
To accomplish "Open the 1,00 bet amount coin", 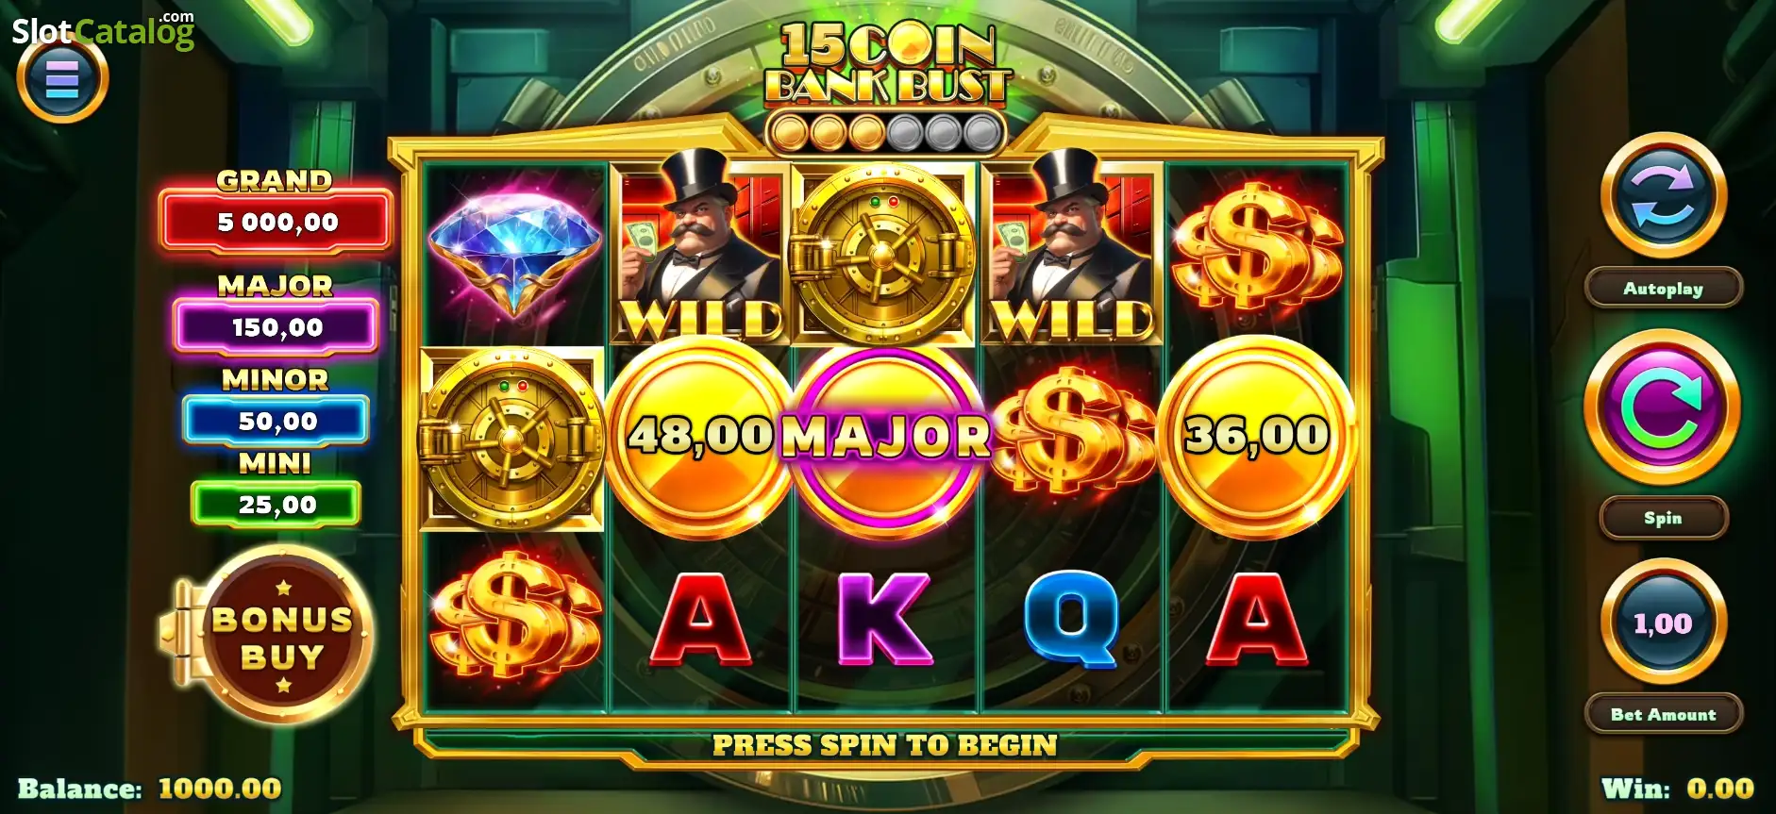I will (1663, 622).
